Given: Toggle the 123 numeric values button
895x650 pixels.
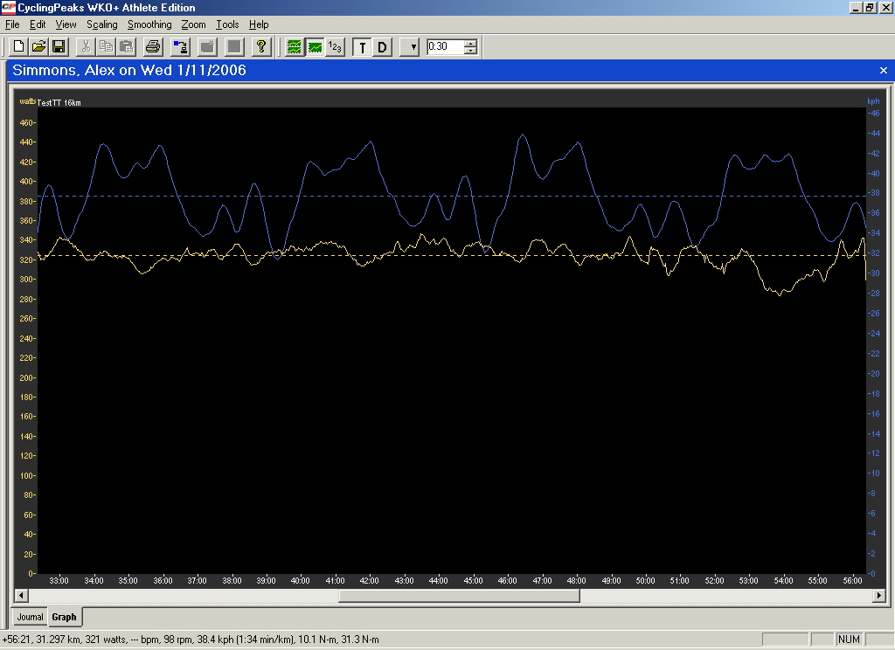Looking at the screenshot, I should pos(335,47).
